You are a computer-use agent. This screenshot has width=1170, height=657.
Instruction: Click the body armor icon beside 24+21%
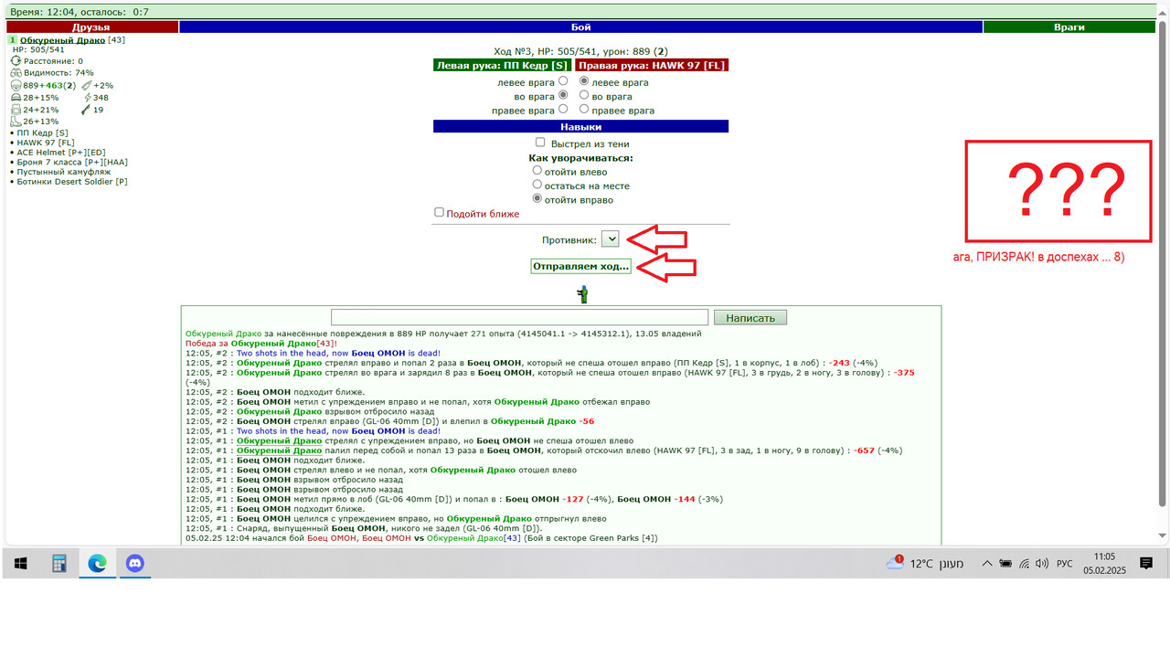(x=16, y=110)
